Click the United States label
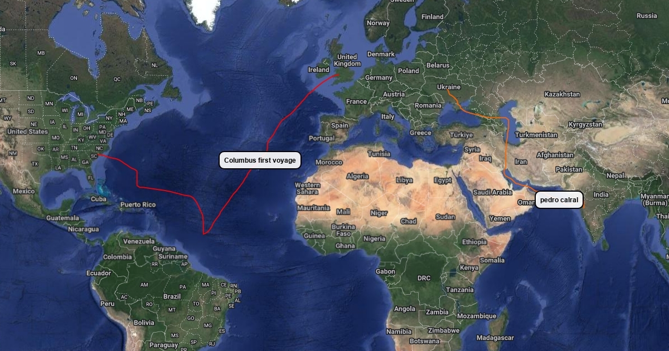 pos(27,131)
